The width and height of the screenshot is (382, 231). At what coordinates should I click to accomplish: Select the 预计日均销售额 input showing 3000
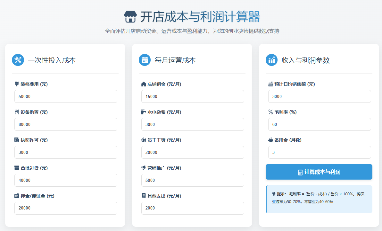(319, 96)
